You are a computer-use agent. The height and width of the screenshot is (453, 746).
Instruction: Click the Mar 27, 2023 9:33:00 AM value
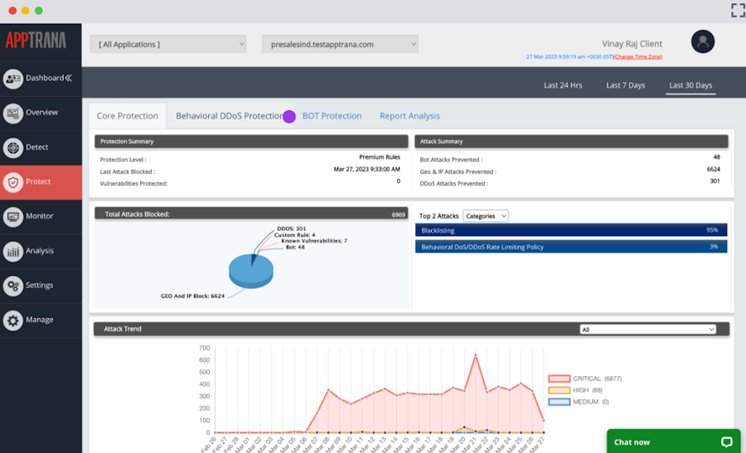point(366,169)
